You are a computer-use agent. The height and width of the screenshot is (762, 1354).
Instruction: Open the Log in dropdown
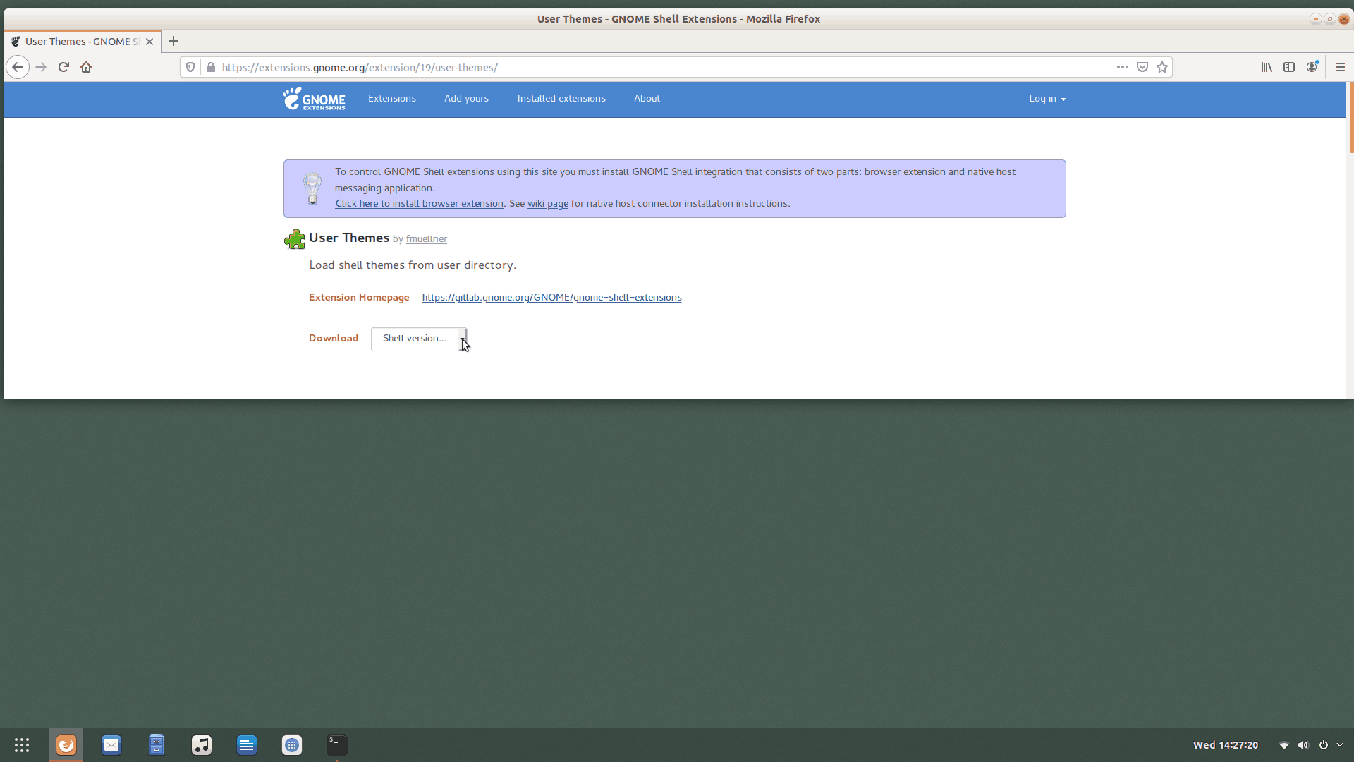[x=1047, y=99]
